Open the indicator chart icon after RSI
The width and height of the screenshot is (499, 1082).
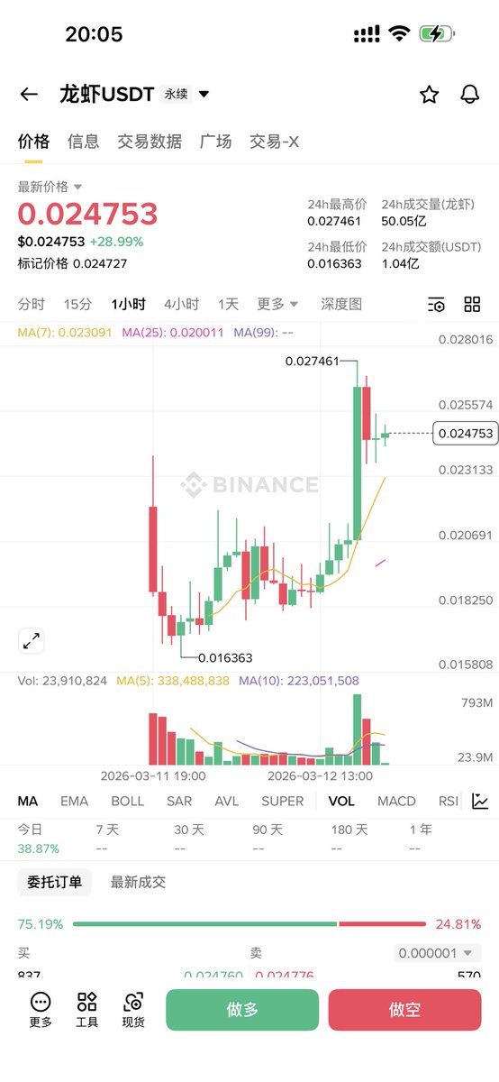[x=481, y=801]
